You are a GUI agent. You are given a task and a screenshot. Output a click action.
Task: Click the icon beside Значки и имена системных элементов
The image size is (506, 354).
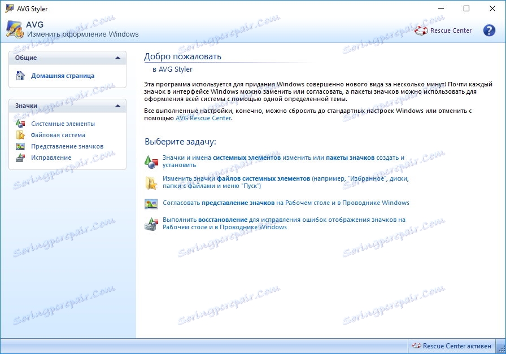pos(151,160)
